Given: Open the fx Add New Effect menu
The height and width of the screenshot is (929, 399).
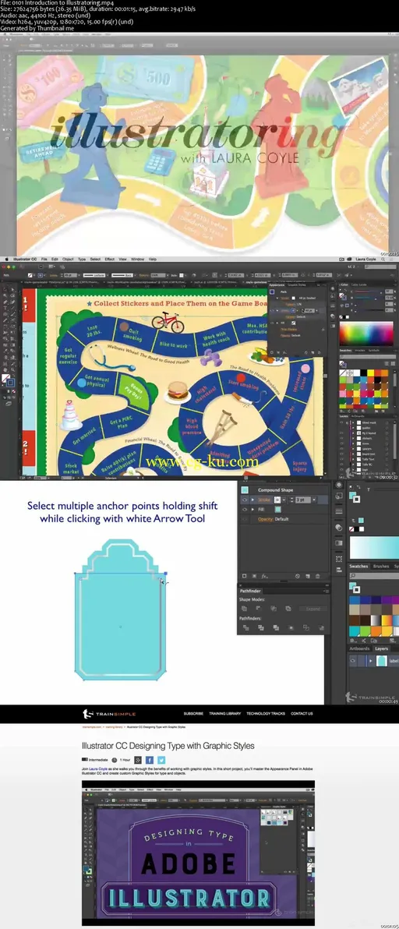Looking at the screenshot, I should [x=265, y=576].
